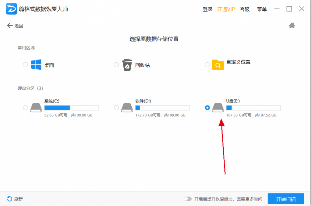The height and width of the screenshot is (206, 312).
Task: Select the 系统(C:) radio button
Action: [x=25, y=108]
